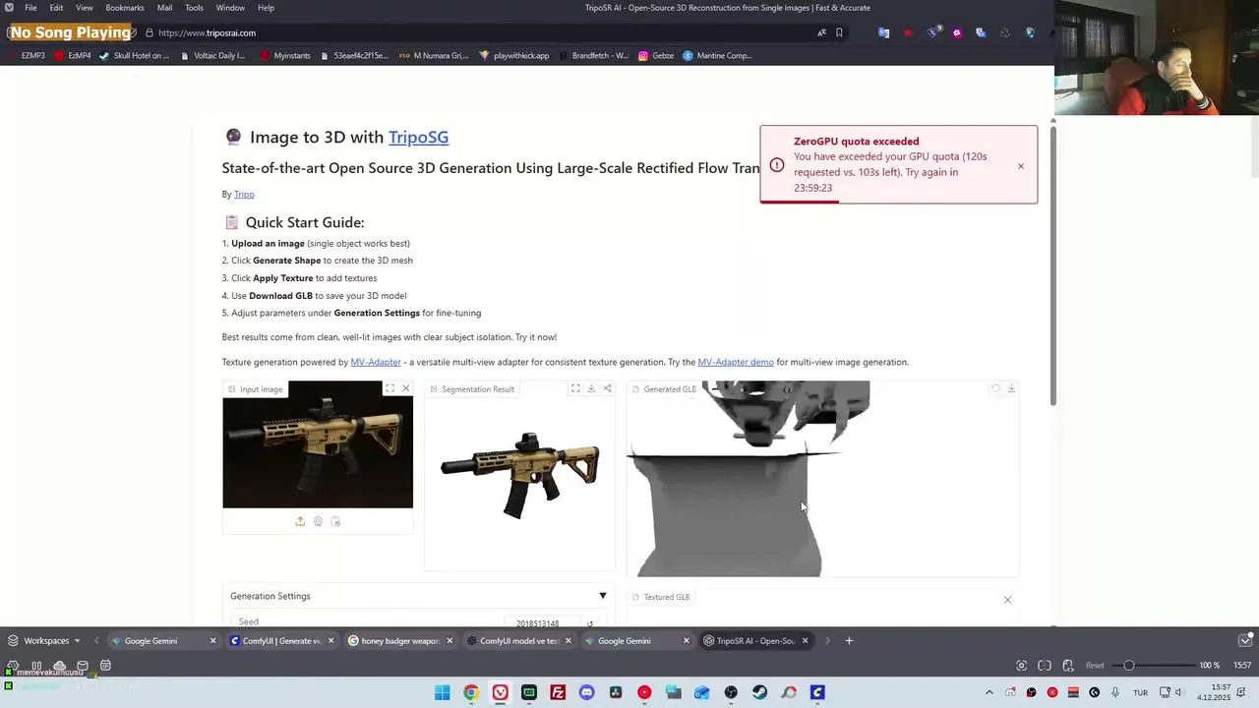This screenshot has height=708, width=1259.
Task: Follow the Tripo author link
Action: 244,195
